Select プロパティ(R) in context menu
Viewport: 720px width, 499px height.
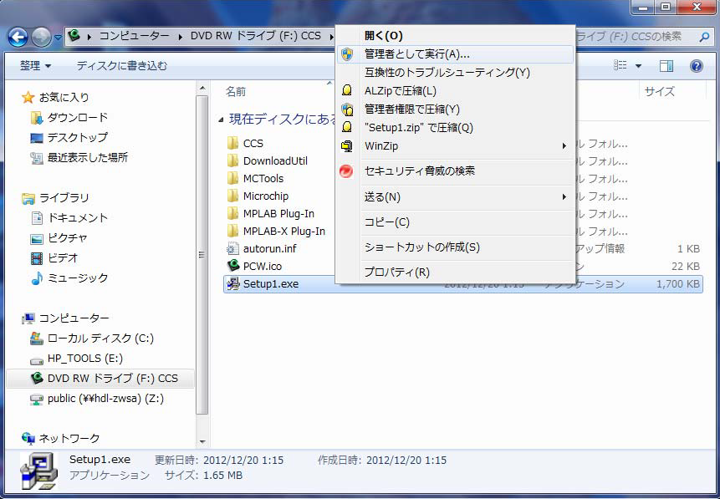(x=396, y=272)
